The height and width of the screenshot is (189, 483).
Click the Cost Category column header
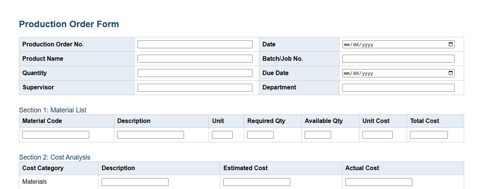coord(59,168)
